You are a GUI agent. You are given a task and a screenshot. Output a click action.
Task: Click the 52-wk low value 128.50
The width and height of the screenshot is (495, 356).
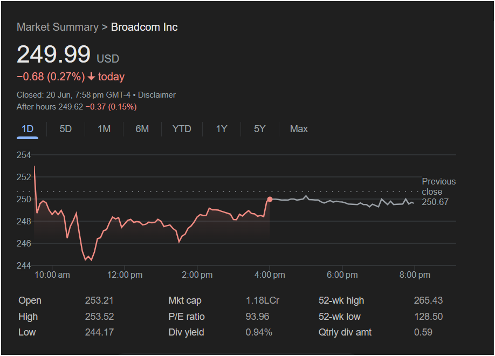[428, 317]
